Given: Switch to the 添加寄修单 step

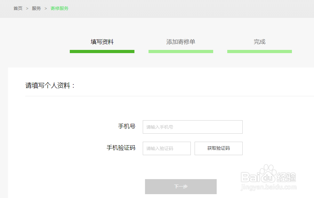Looking at the screenshot, I should (x=181, y=42).
